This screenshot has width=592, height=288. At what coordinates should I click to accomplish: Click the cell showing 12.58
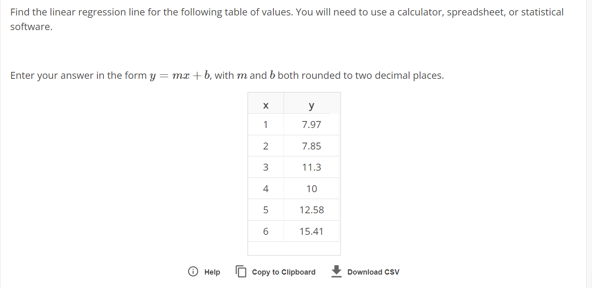coord(311,210)
